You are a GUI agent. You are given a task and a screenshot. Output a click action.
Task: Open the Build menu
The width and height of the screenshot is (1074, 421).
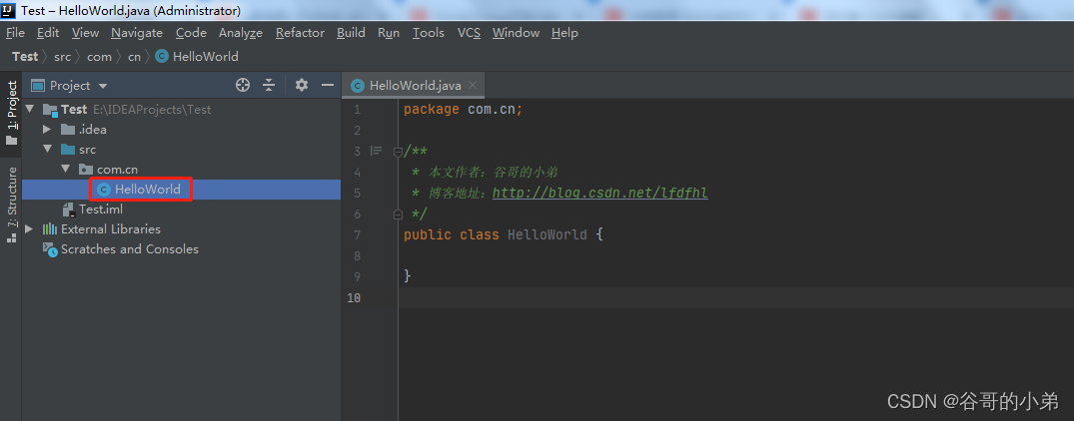coord(351,33)
